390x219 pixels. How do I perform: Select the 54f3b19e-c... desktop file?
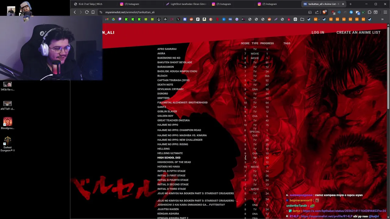8,86
